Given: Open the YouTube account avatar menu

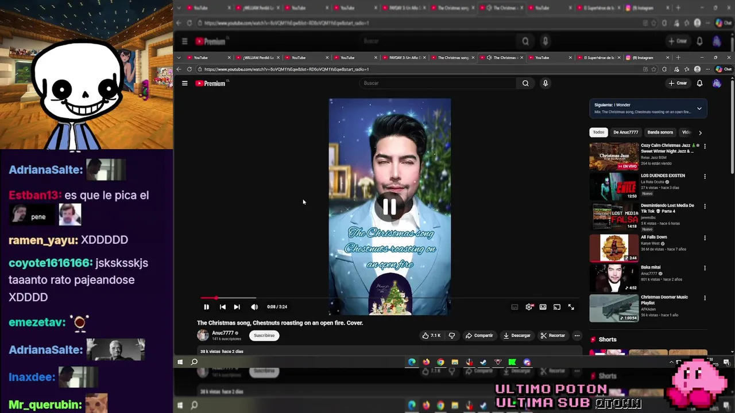Looking at the screenshot, I should tap(717, 83).
